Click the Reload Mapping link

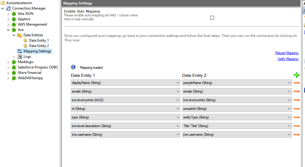point(287,53)
